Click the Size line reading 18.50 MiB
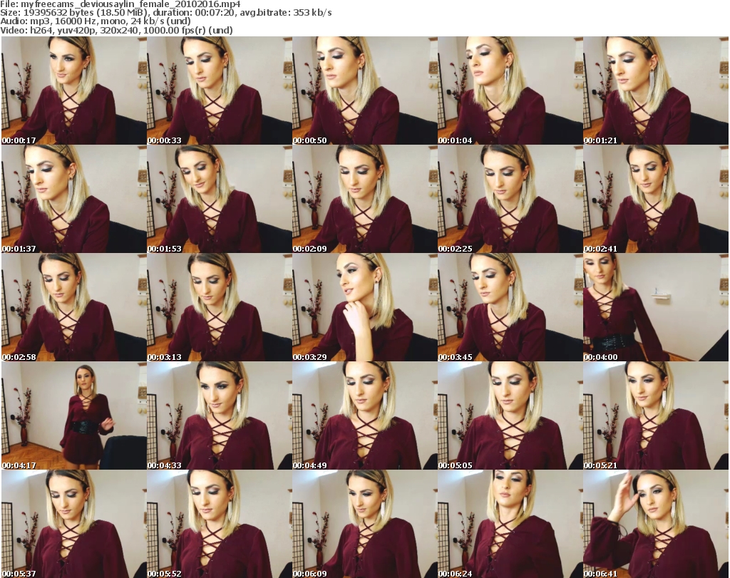 [x=165, y=13]
